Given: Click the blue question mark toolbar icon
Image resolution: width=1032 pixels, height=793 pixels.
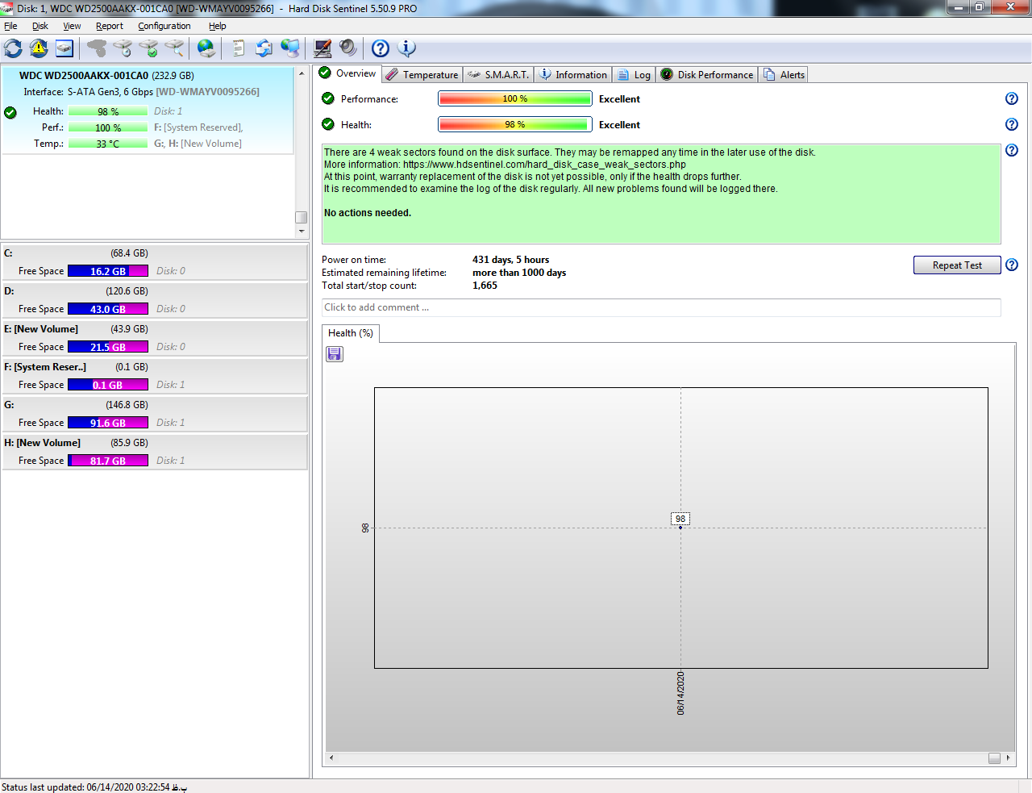Looking at the screenshot, I should (x=381, y=48).
